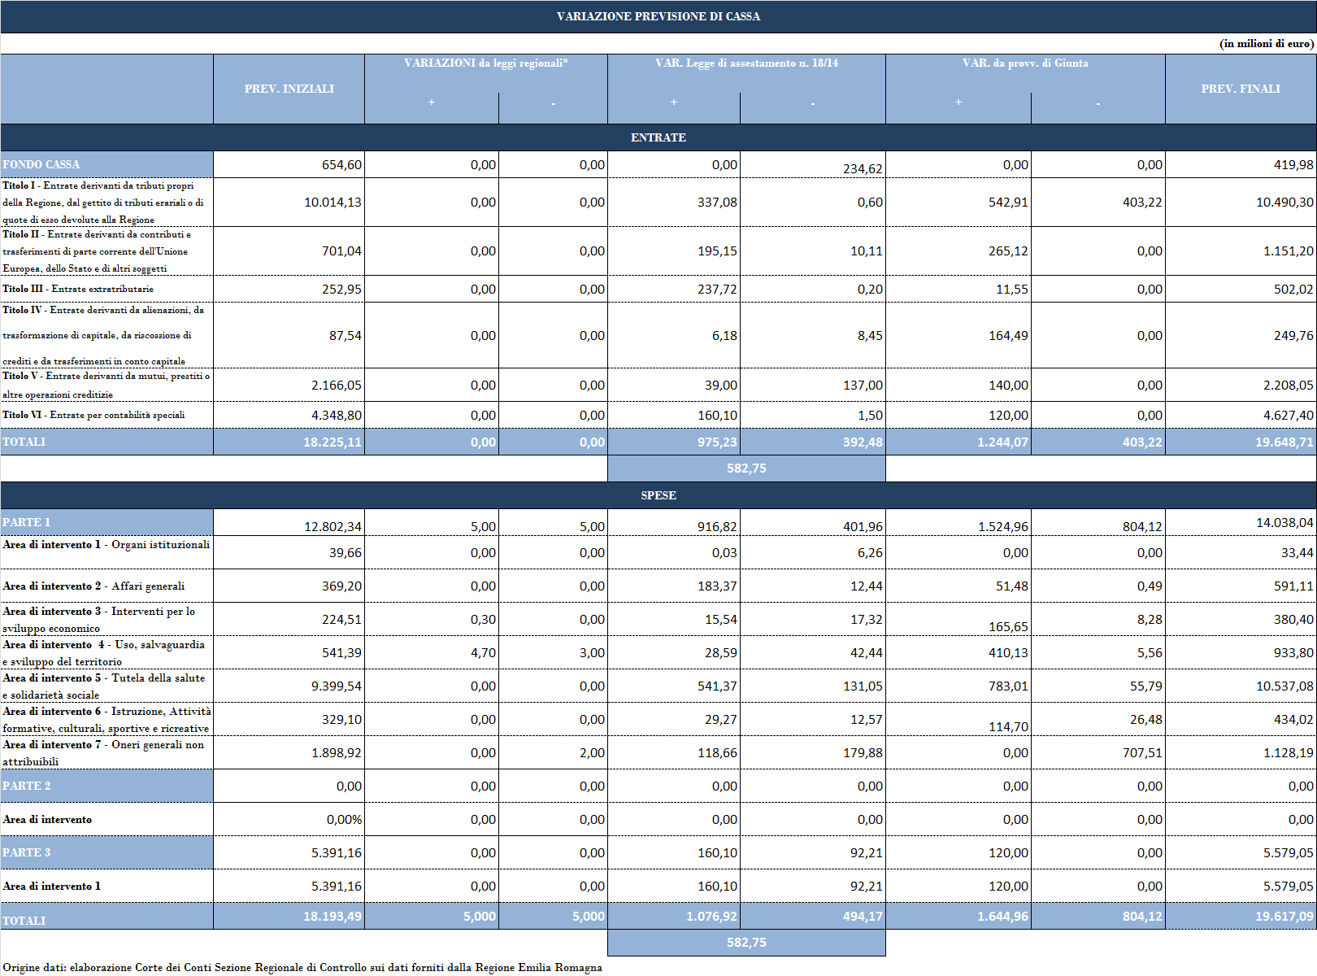Click Area di intervento 3 value 165,65
The image size is (1317, 976).
pos(1008,626)
